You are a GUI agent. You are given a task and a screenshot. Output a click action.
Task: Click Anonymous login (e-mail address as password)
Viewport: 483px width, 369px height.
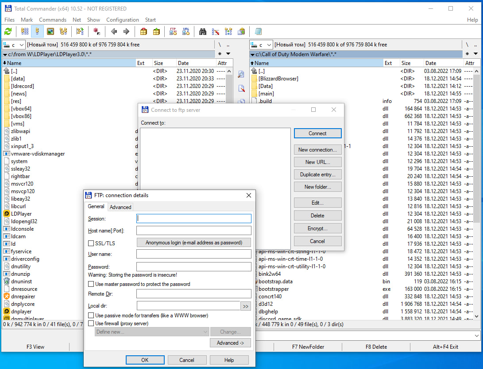click(x=194, y=242)
